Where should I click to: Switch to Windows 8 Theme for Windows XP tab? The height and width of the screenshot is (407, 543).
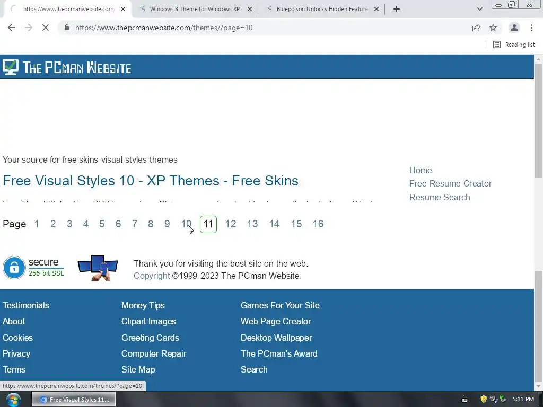tap(195, 9)
